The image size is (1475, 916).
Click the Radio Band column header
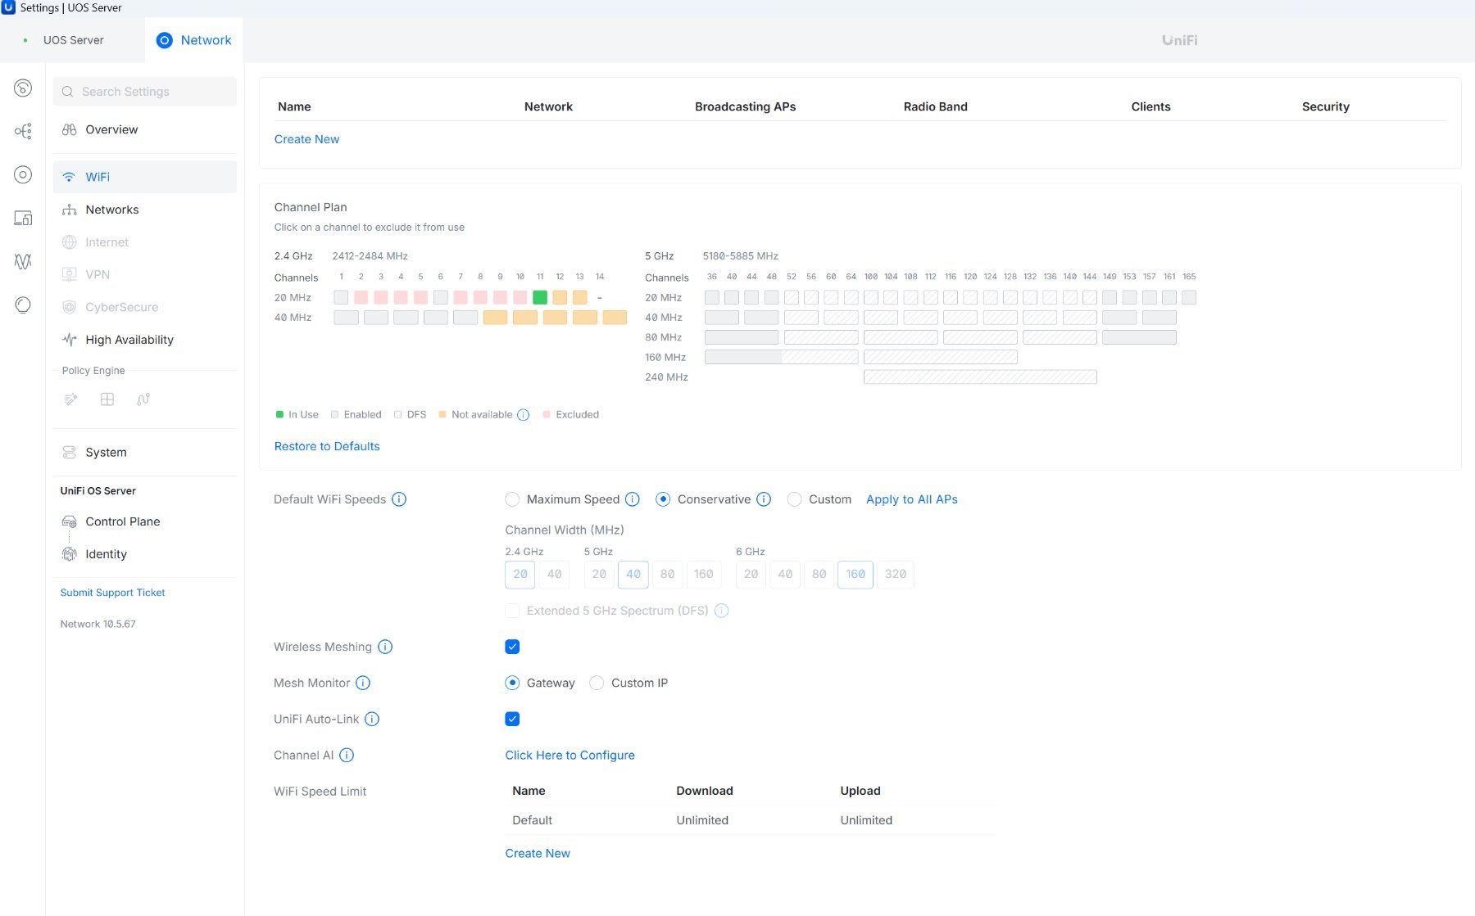click(936, 106)
